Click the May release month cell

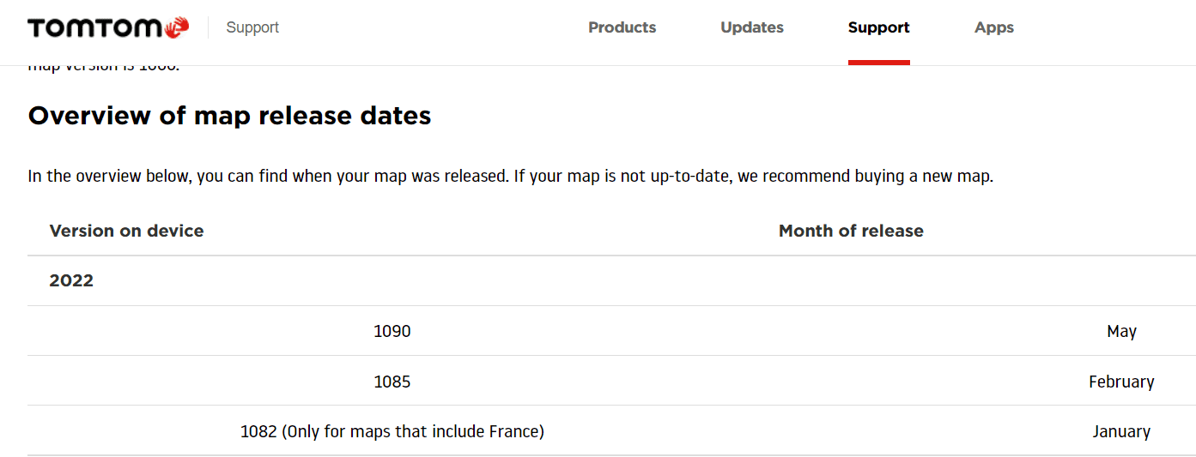pos(1121,331)
